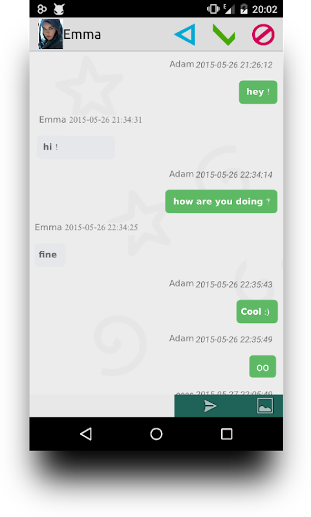This screenshot has height=517, width=311.
Task: Tap the Emma 21:34:31 timestamp label
Action: coord(91,120)
